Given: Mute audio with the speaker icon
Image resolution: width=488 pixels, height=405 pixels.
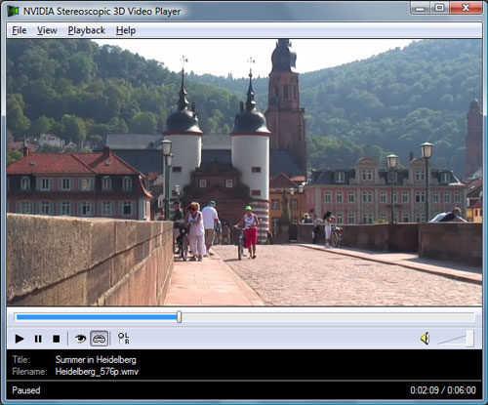Looking at the screenshot, I should tap(425, 339).
